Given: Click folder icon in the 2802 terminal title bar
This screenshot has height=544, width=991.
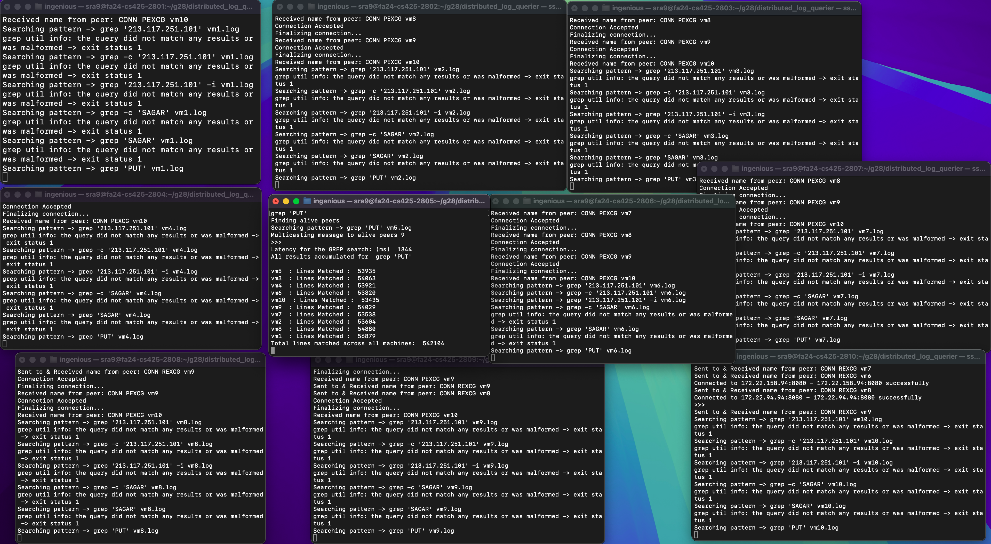Looking at the screenshot, I should [x=311, y=6].
